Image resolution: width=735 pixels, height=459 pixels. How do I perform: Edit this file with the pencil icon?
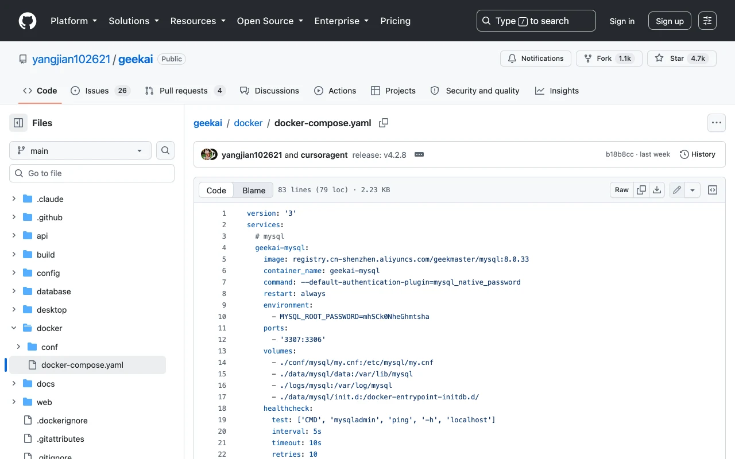(677, 190)
